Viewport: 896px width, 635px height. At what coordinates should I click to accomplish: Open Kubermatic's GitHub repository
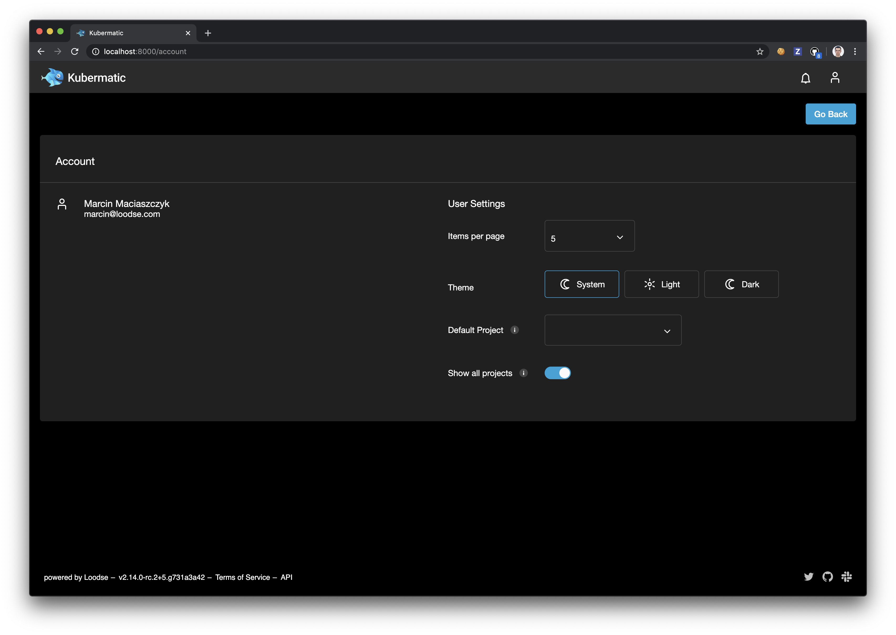point(827,577)
